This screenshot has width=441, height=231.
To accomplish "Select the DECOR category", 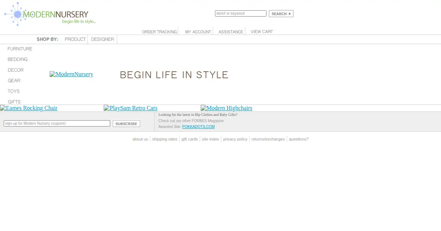I will point(16,70).
